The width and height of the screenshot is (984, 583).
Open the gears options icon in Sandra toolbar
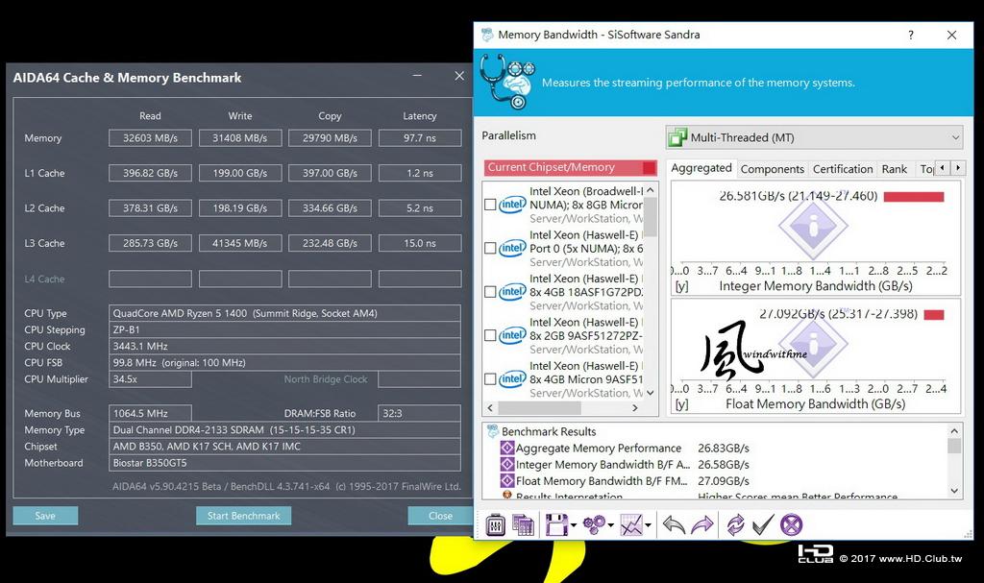click(x=593, y=524)
